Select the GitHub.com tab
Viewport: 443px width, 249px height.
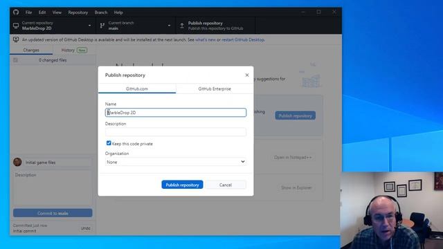pyautogui.click(x=137, y=89)
